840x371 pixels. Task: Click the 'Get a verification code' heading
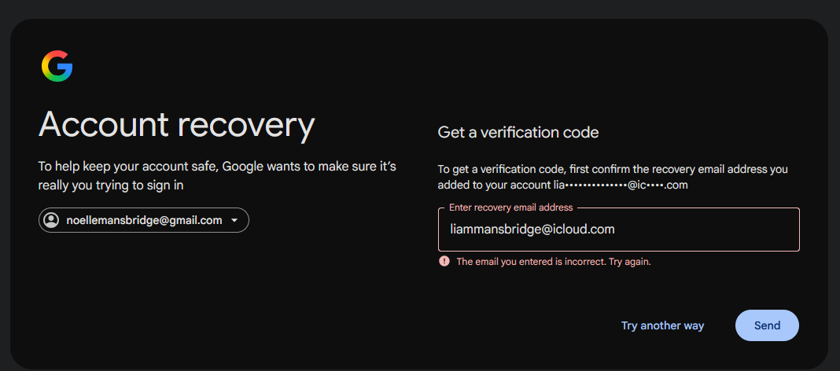pyautogui.click(x=518, y=132)
